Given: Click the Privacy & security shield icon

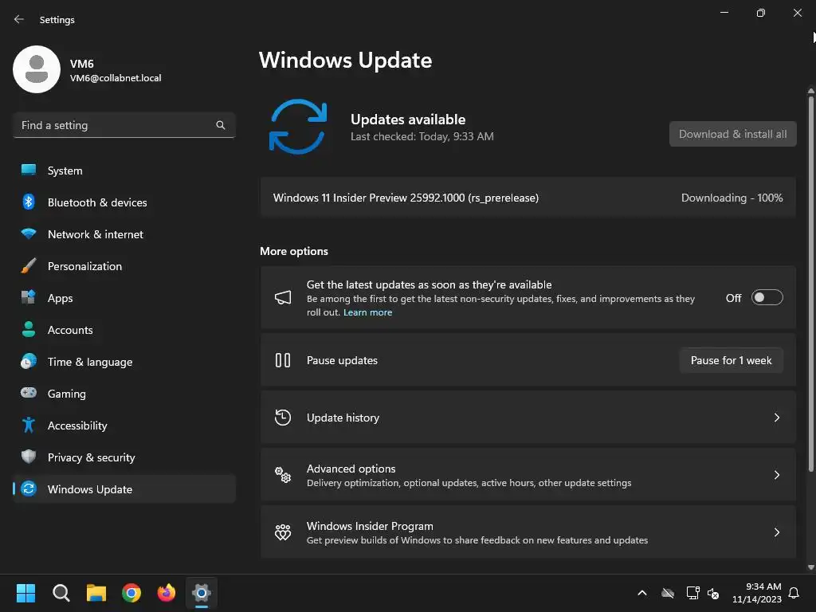Looking at the screenshot, I should pyautogui.click(x=29, y=457).
